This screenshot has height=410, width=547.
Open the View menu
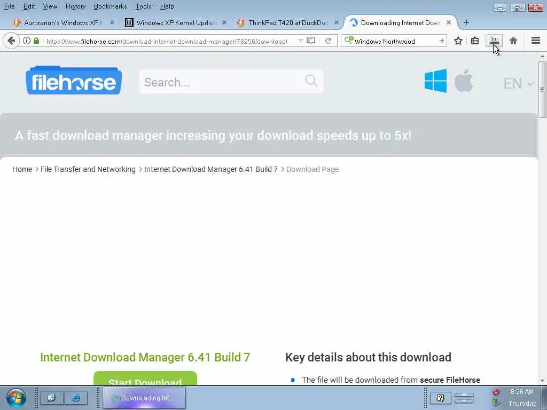coord(50,6)
